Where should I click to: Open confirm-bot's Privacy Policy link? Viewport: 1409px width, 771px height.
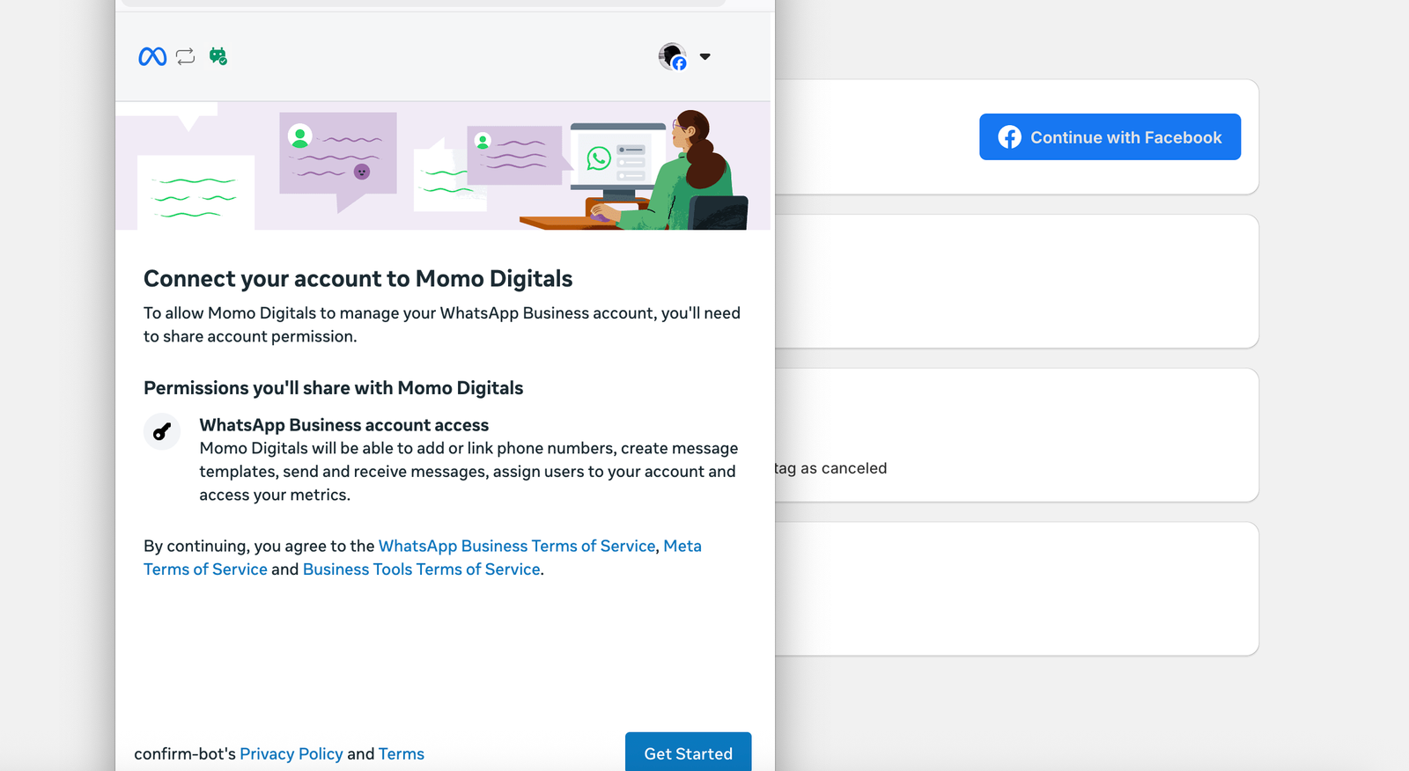click(291, 753)
